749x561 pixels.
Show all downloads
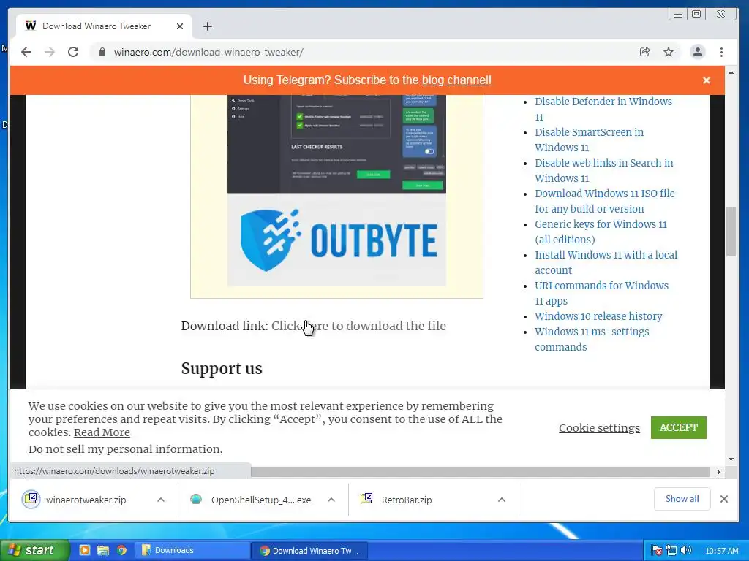click(x=682, y=499)
